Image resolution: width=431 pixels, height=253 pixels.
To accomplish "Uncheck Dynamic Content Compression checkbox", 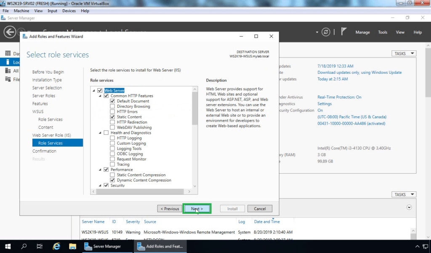I will 112,180.
